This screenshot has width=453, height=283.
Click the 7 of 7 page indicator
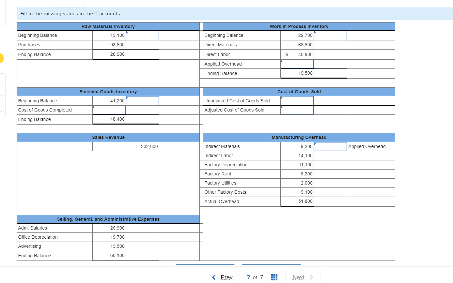click(x=255, y=277)
